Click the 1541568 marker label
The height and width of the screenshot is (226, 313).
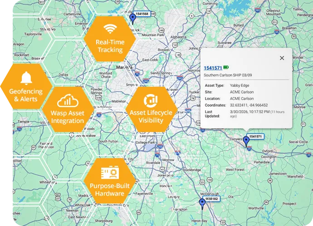coord(142,14)
